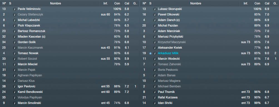Open info icon beside Pavle Velimirovic

[15, 9]
